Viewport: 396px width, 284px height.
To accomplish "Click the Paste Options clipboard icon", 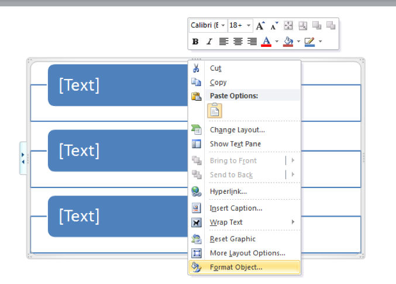I will click(x=215, y=110).
